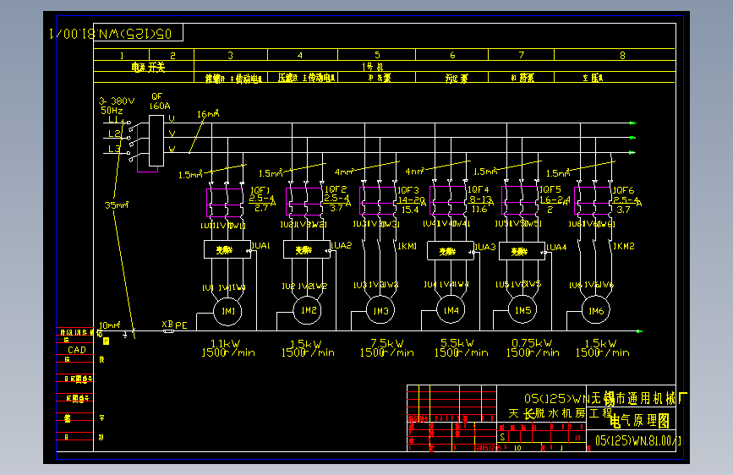Select the 3~380V supply text
The width and height of the screenshot is (733, 475).
coord(117,101)
